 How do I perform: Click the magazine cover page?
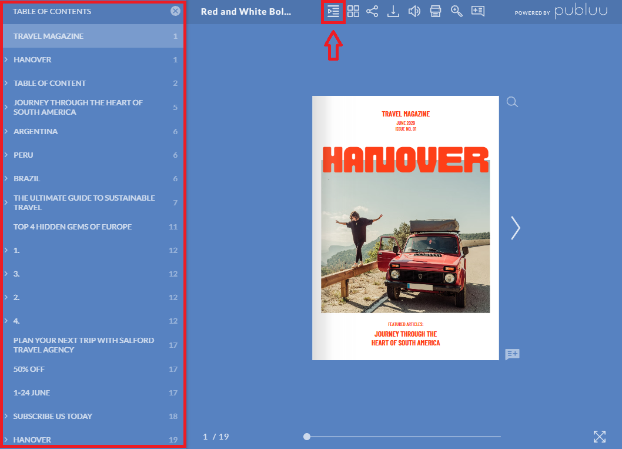(x=406, y=228)
